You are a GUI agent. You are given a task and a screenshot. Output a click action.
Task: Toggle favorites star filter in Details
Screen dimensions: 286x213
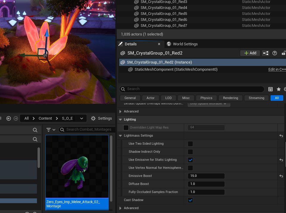pos(279,89)
